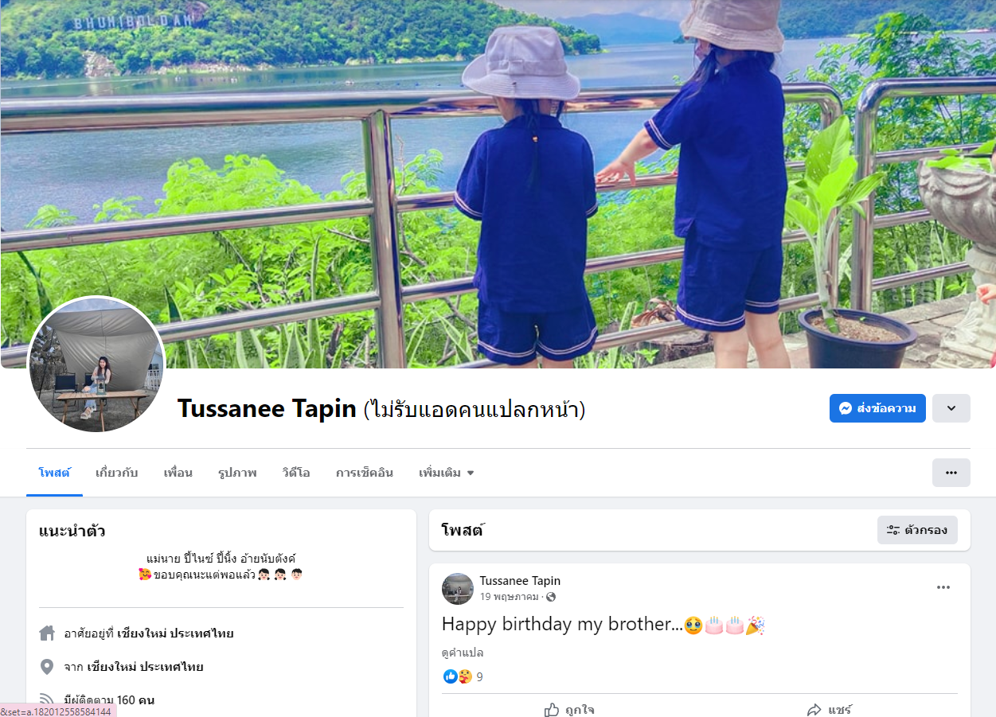The width and height of the screenshot is (996, 717).
Task: Open the three-dot profile options menu
Action: [951, 473]
